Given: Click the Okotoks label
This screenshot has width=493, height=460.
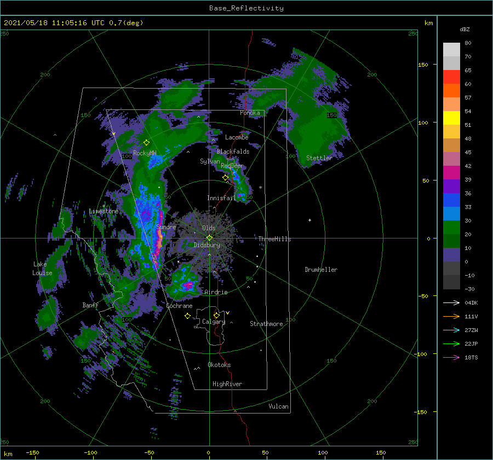Looking at the screenshot, I should (x=219, y=365).
